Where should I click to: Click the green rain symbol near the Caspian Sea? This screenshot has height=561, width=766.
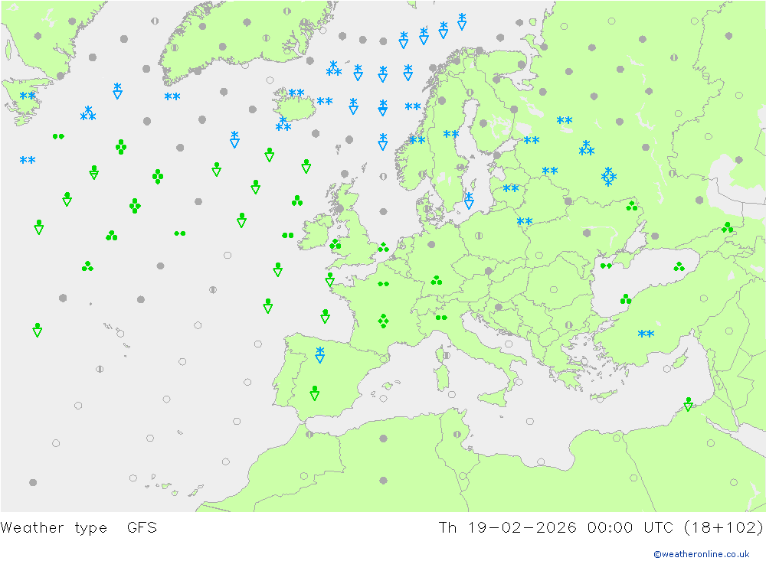728,227
